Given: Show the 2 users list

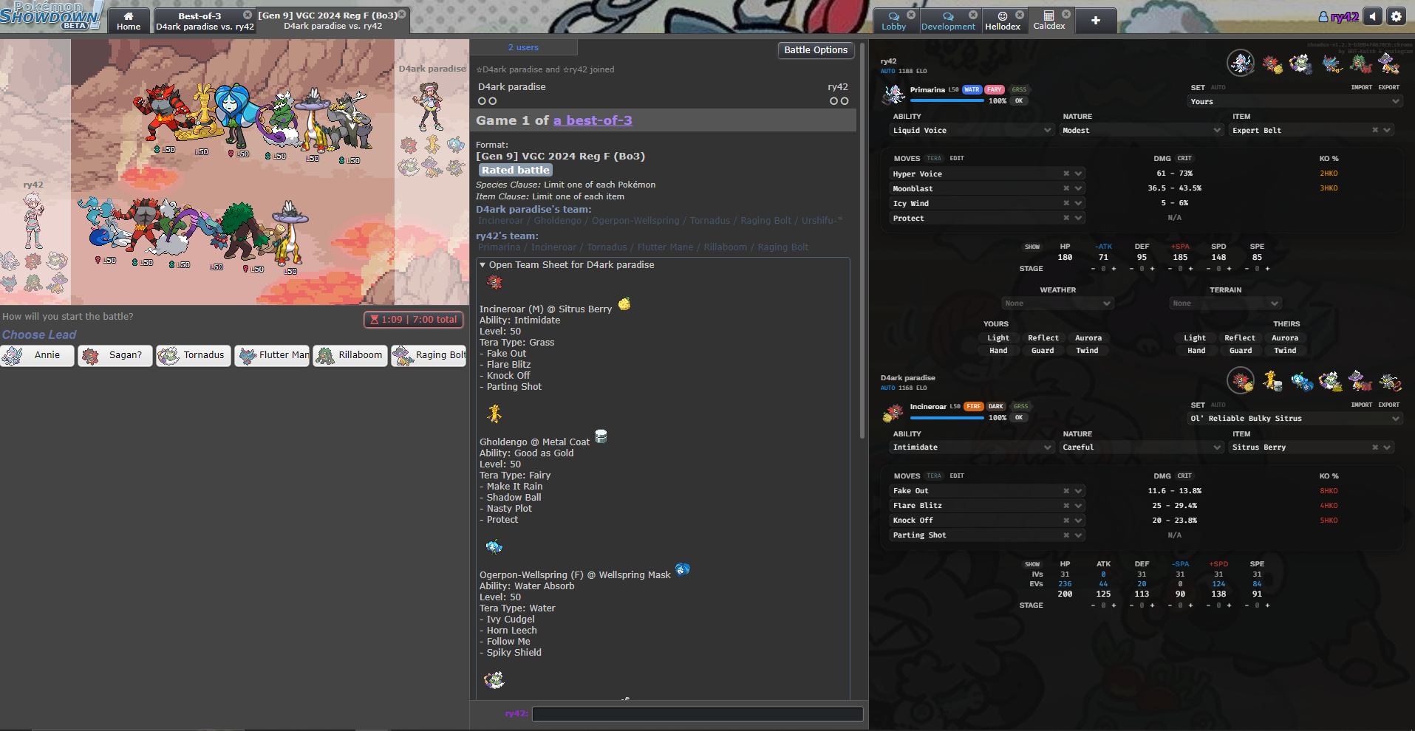Looking at the screenshot, I should tap(523, 47).
